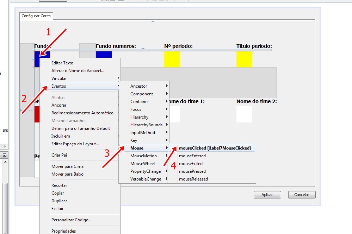Viewport: 352px width, 234px height.
Task: Choose Copiar from the context menu
Action: pyautogui.click(x=80, y=193)
